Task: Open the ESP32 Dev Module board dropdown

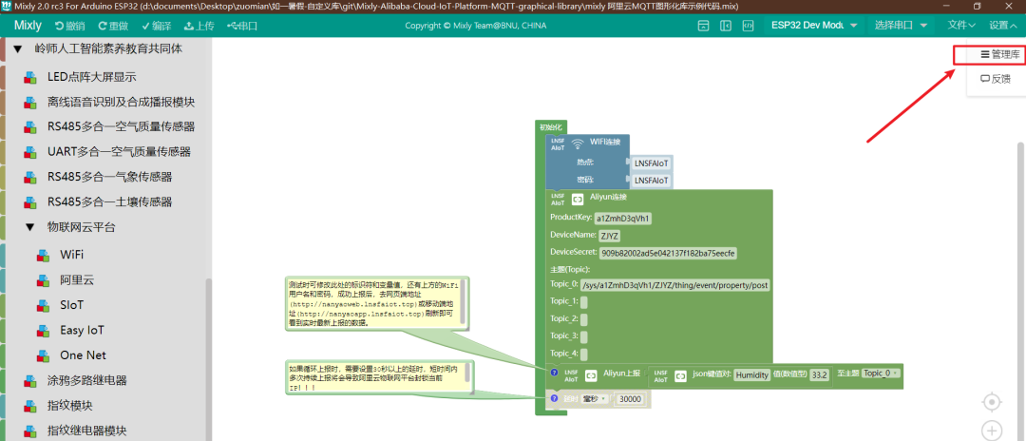Action: click(815, 26)
